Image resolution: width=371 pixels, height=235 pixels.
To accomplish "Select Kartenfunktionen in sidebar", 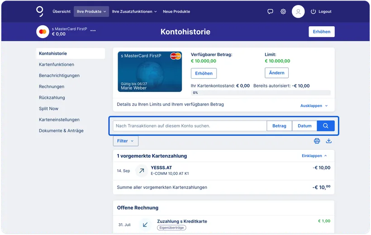I will click(57, 64).
